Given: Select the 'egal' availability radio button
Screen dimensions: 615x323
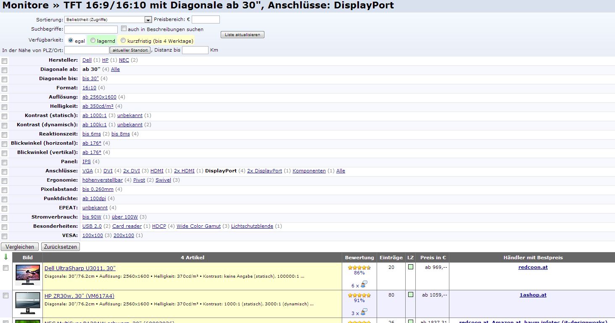Looking at the screenshot, I should tap(71, 41).
